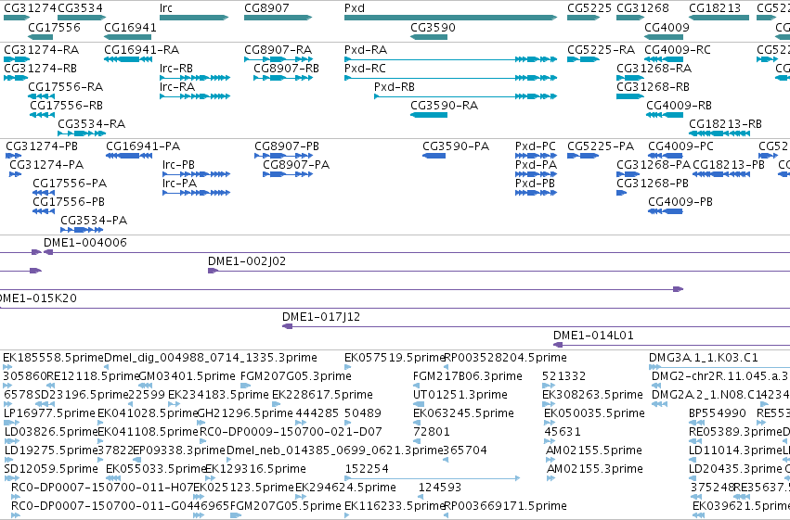
Task: Select transcript Pxd-RC
Action: pyautogui.click(x=450, y=78)
